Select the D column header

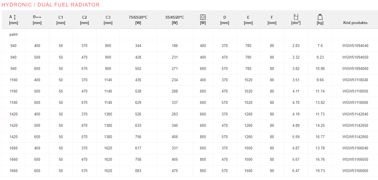[x=225, y=20]
